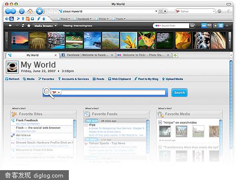The width and height of the screenshot is (236, 180).
Task: Open the Flock bookmarks folder menu
Action: click(x=64, y=19)
